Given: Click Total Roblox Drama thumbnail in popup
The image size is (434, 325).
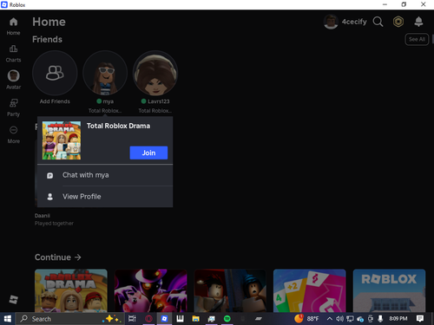Looking at the screenshot, I should tap(62, 140).
